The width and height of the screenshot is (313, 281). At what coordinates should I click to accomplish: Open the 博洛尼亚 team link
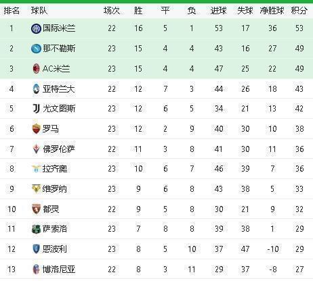[x=59, y=270]
